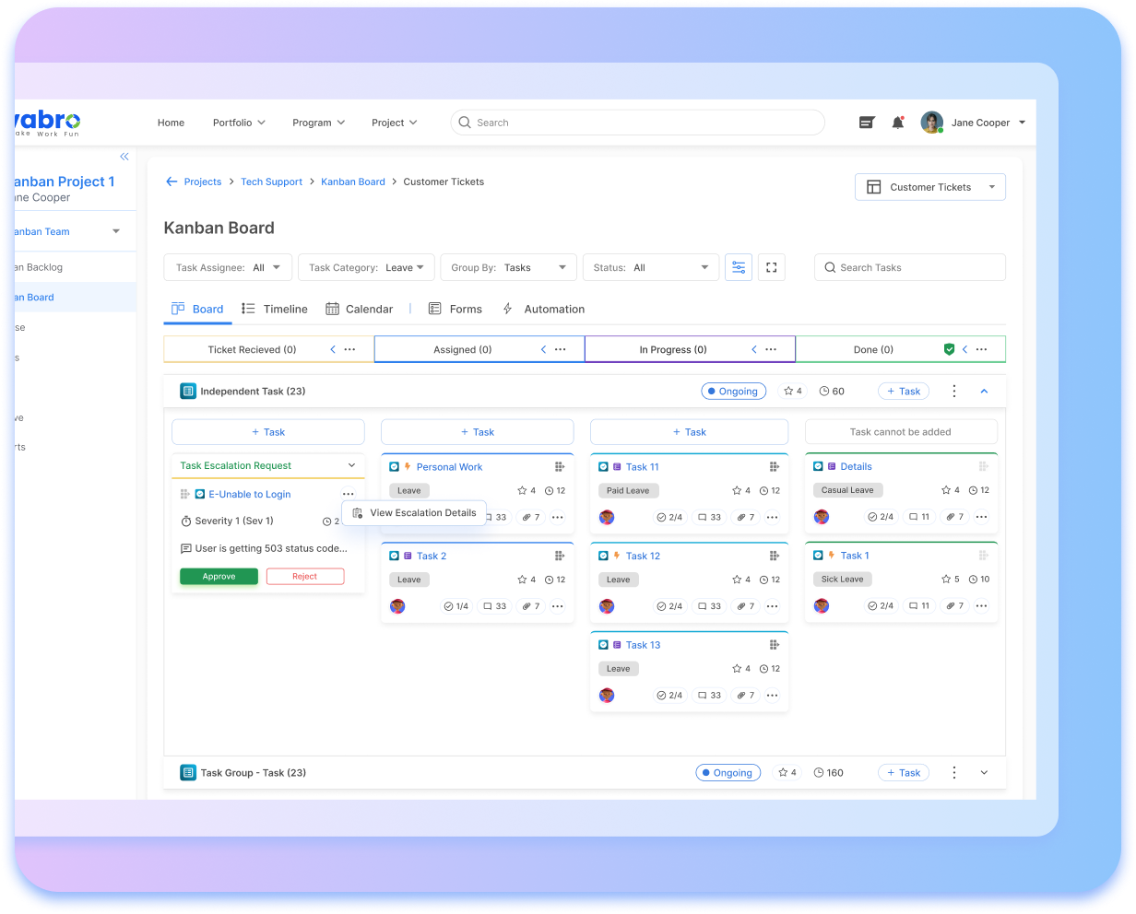Screen dimensions: 1136x914
Task: Click the grid icon on Personal Work card
Action: pos(559,467)
